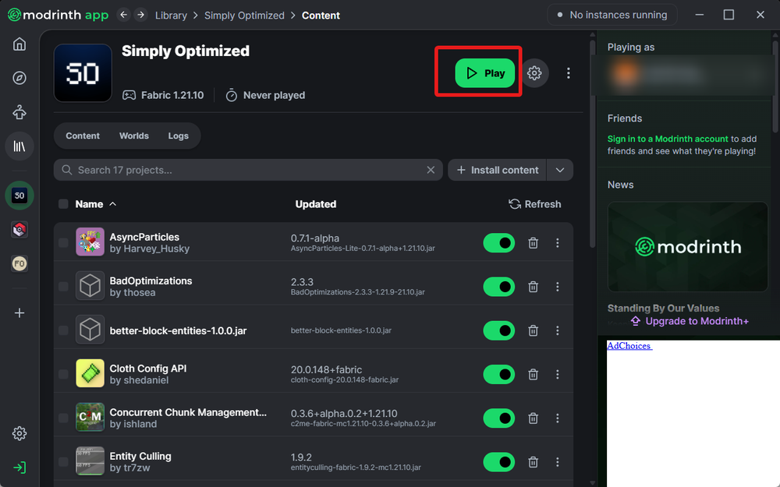Viewport: 780px width, 487px height.
Task: Create new instance with plus icon
Action: click(19, 313)
